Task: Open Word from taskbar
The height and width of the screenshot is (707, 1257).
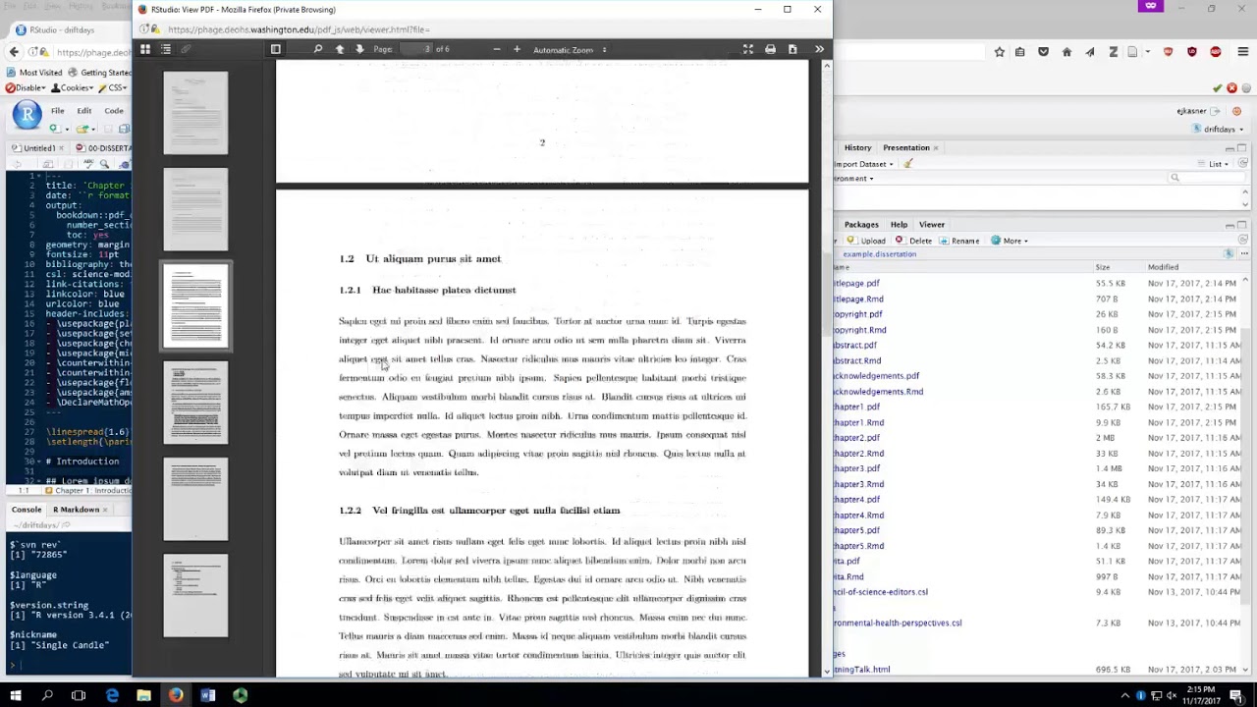Action: pos(208,695)
